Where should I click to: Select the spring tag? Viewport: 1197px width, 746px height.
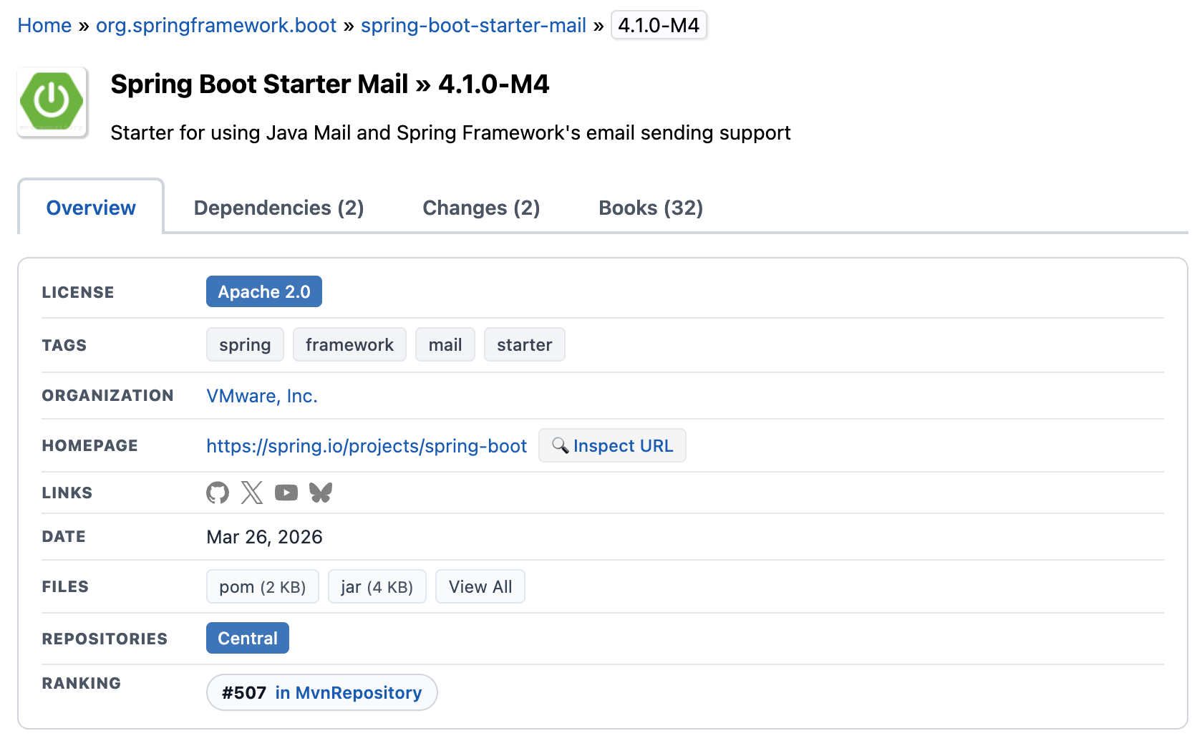tap(245, 344)
